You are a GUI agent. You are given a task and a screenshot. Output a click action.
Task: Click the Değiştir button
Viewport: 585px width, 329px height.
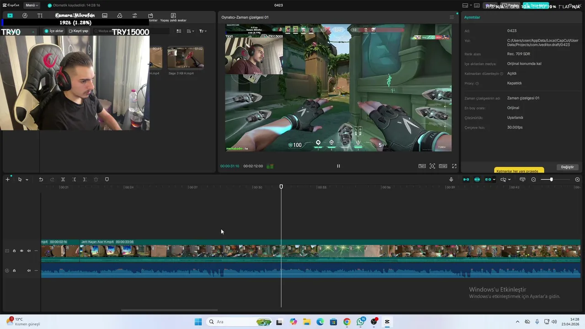click(x=567, y=167)
